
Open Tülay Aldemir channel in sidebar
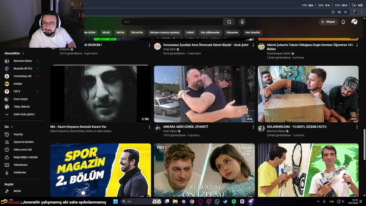pyautogui.click(x=21, y=106)
